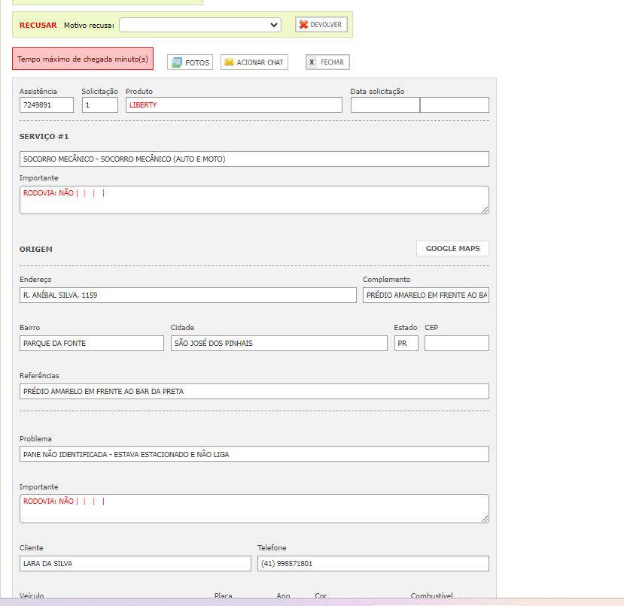
Task: Click the Socorro Mecânico service field
Action: [254, 159]
